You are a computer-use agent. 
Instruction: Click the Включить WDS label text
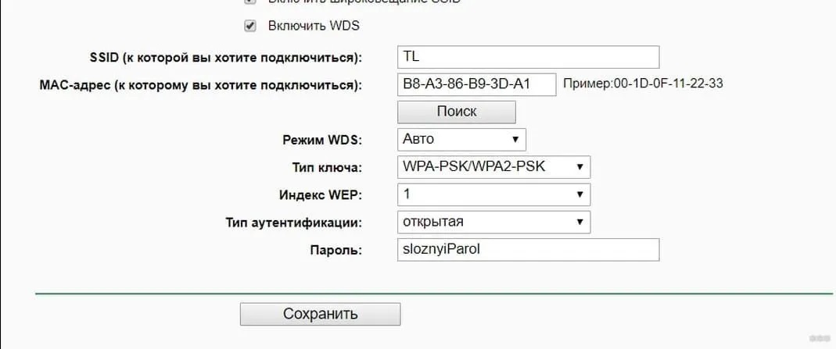click(x=314, y=26)
